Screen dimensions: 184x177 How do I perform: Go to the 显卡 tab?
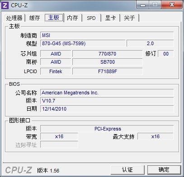pos(110,18)
